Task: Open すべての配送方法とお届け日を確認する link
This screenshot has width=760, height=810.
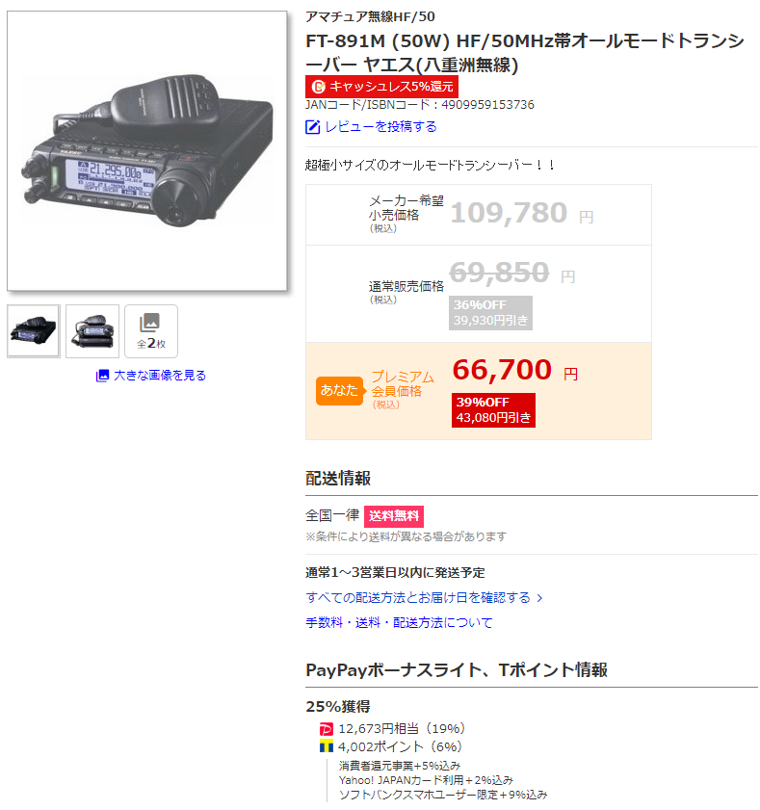Action: pyautogui.click(x=418, y=598)
